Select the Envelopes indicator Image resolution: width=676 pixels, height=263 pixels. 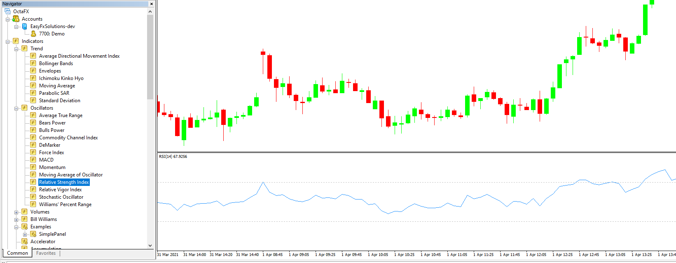(x=50, y=71)
